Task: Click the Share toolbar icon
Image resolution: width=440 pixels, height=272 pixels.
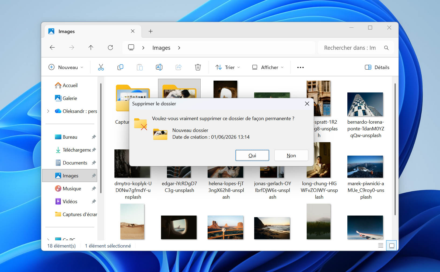Action: point(179,67)
